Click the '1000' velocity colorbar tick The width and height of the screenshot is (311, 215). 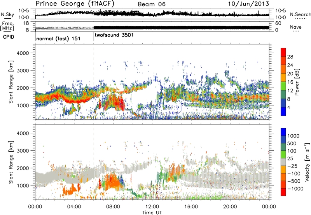pyautogui.click(x=294, y=136)
